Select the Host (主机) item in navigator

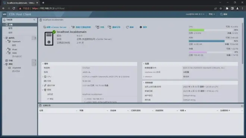(11, 25)
